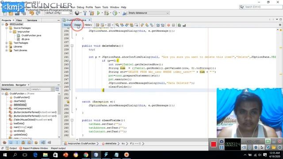Select initComponents() in the Navigator

pyautogui.click(x=22, y=109)
